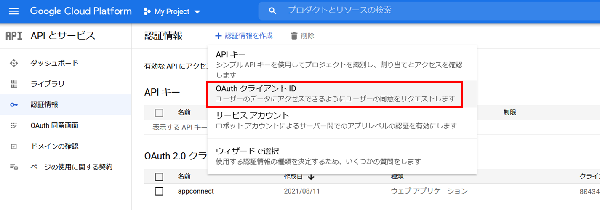This screenshot has height=210, width=600.
Task: Click the 種類 column header
Action: click(397, 176)
